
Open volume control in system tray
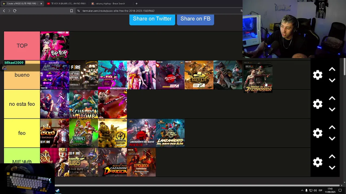pyautogui.click(x=315, y=190)
